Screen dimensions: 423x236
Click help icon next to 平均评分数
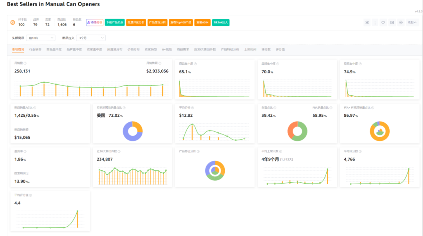point(360,151)
